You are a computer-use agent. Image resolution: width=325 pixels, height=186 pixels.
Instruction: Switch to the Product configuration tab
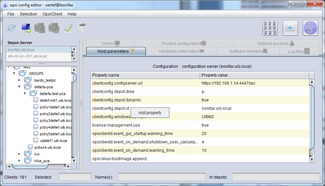coord(184,43)
